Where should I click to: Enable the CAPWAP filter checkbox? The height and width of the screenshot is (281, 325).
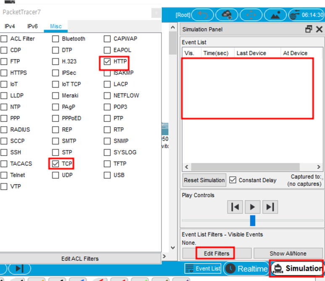(107, 39)
